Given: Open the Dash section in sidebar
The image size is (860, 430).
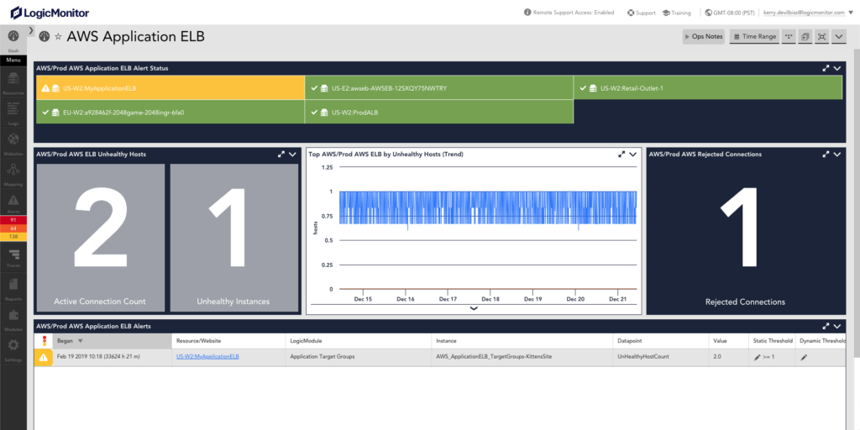Looking at the screenshot, I should point(13,39).
